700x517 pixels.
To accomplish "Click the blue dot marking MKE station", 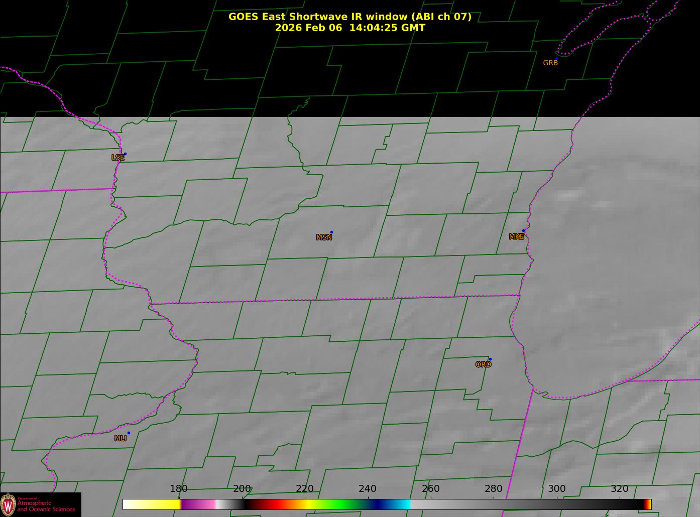I will (x=523, y=231).
